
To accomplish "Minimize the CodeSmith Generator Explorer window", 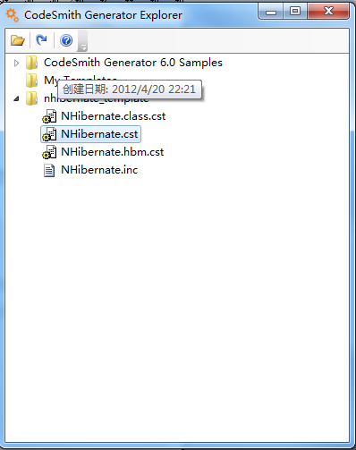I will [x=271, y=12].
